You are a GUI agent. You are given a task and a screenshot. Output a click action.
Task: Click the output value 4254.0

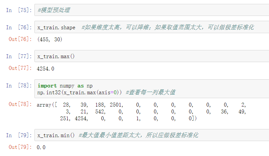tap(45, 69)
